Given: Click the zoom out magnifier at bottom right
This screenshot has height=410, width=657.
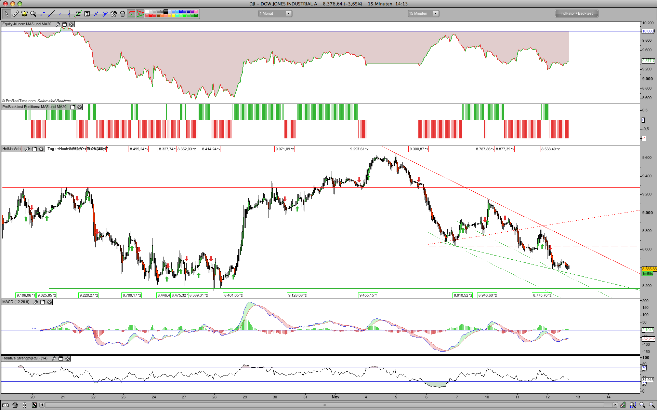Looking at the screenshot, I should pos(642,405).
